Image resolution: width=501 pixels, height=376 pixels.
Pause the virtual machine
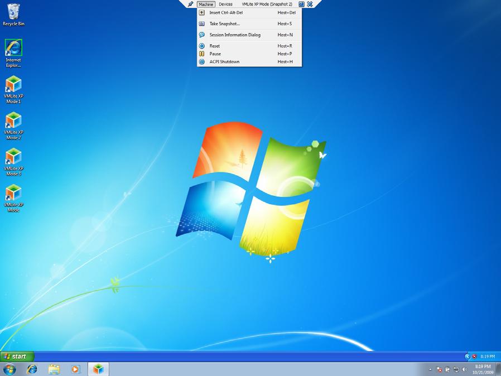(215, 54)
